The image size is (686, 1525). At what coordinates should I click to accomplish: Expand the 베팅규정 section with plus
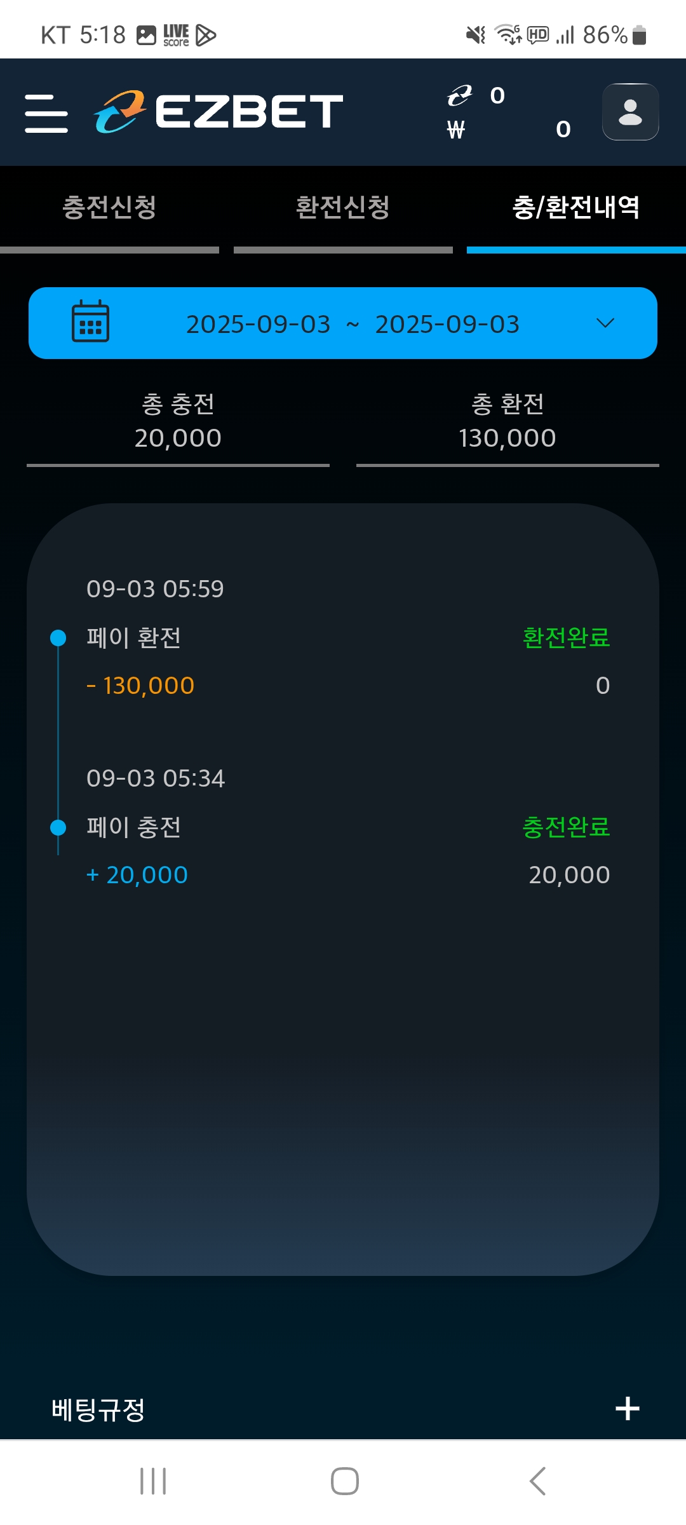pyautogui.click(x=627, y=1409)
